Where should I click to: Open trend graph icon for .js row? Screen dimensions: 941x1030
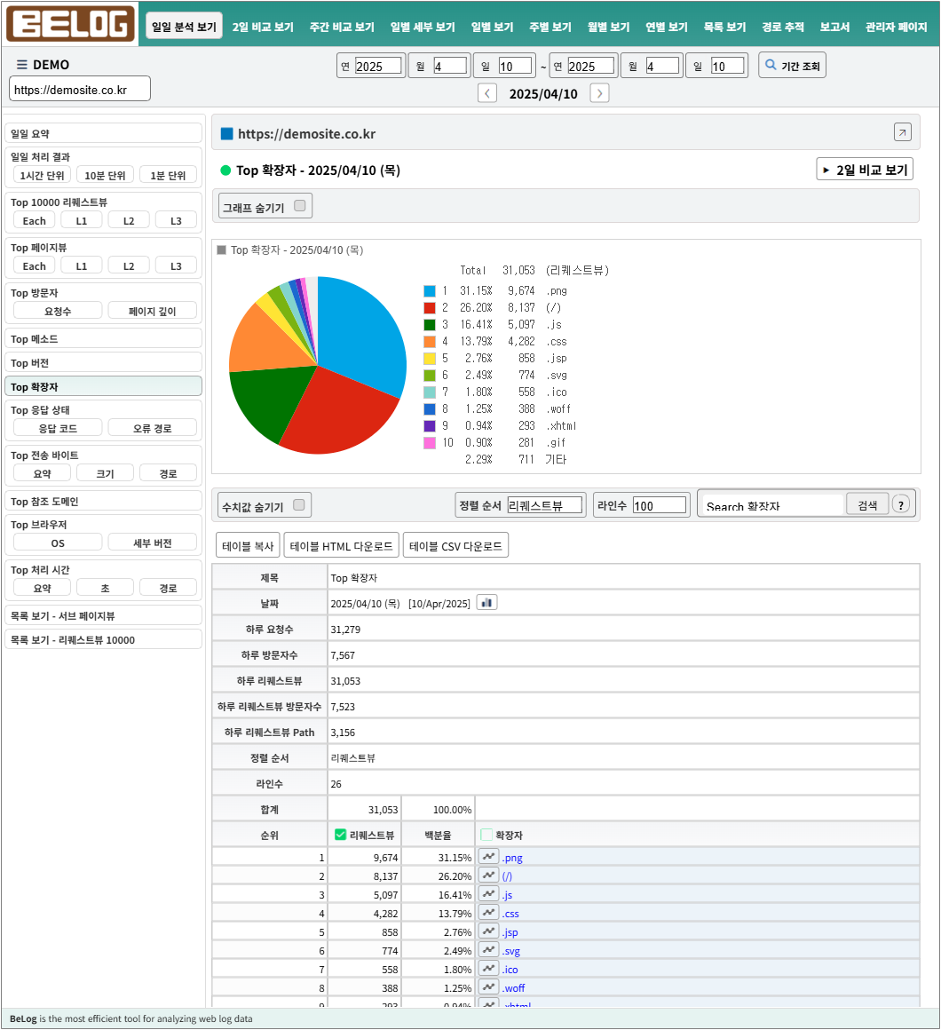[x=488, y=894]
